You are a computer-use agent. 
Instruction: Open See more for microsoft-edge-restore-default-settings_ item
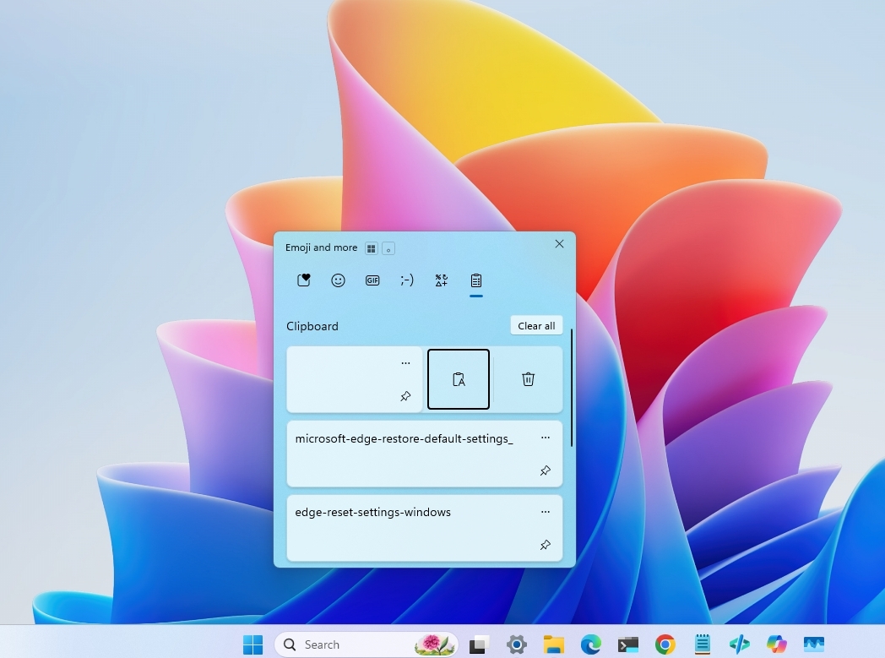(x=546, y=438)
